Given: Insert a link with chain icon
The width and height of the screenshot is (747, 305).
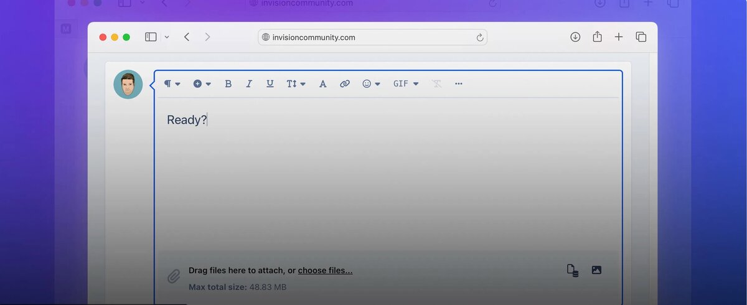Looking at the screenshot, I should click(344, 83).
